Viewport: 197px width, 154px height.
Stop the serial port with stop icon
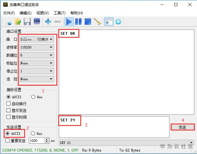point(88,22)
